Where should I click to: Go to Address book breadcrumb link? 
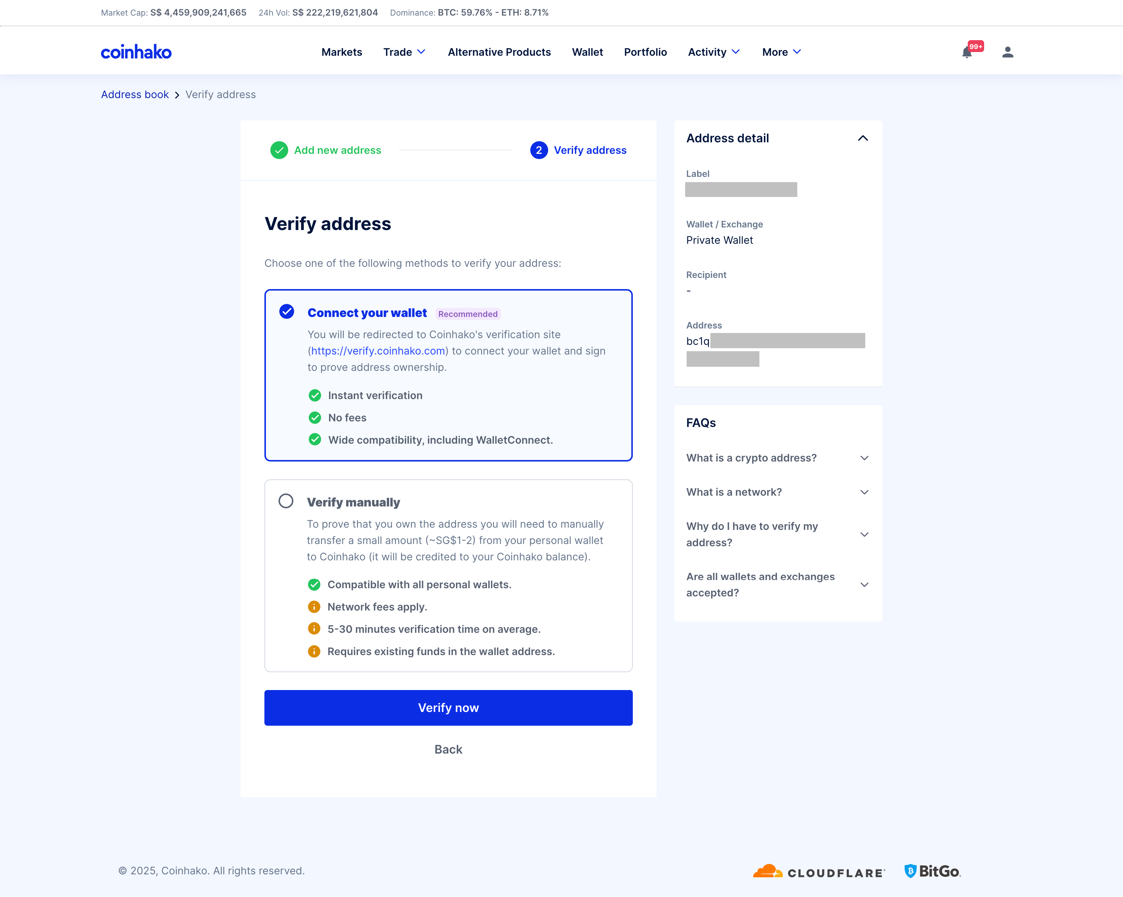[x=135, y=95]
